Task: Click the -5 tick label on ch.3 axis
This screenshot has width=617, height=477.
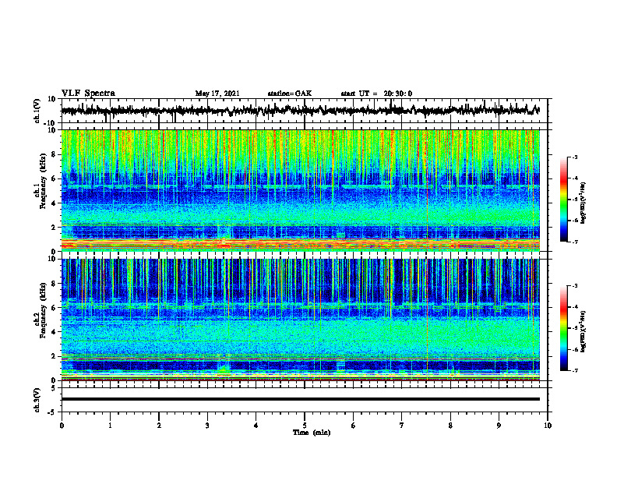Action: pos(52,412)
